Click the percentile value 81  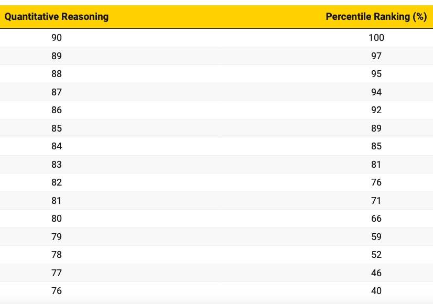click(376, 165)
